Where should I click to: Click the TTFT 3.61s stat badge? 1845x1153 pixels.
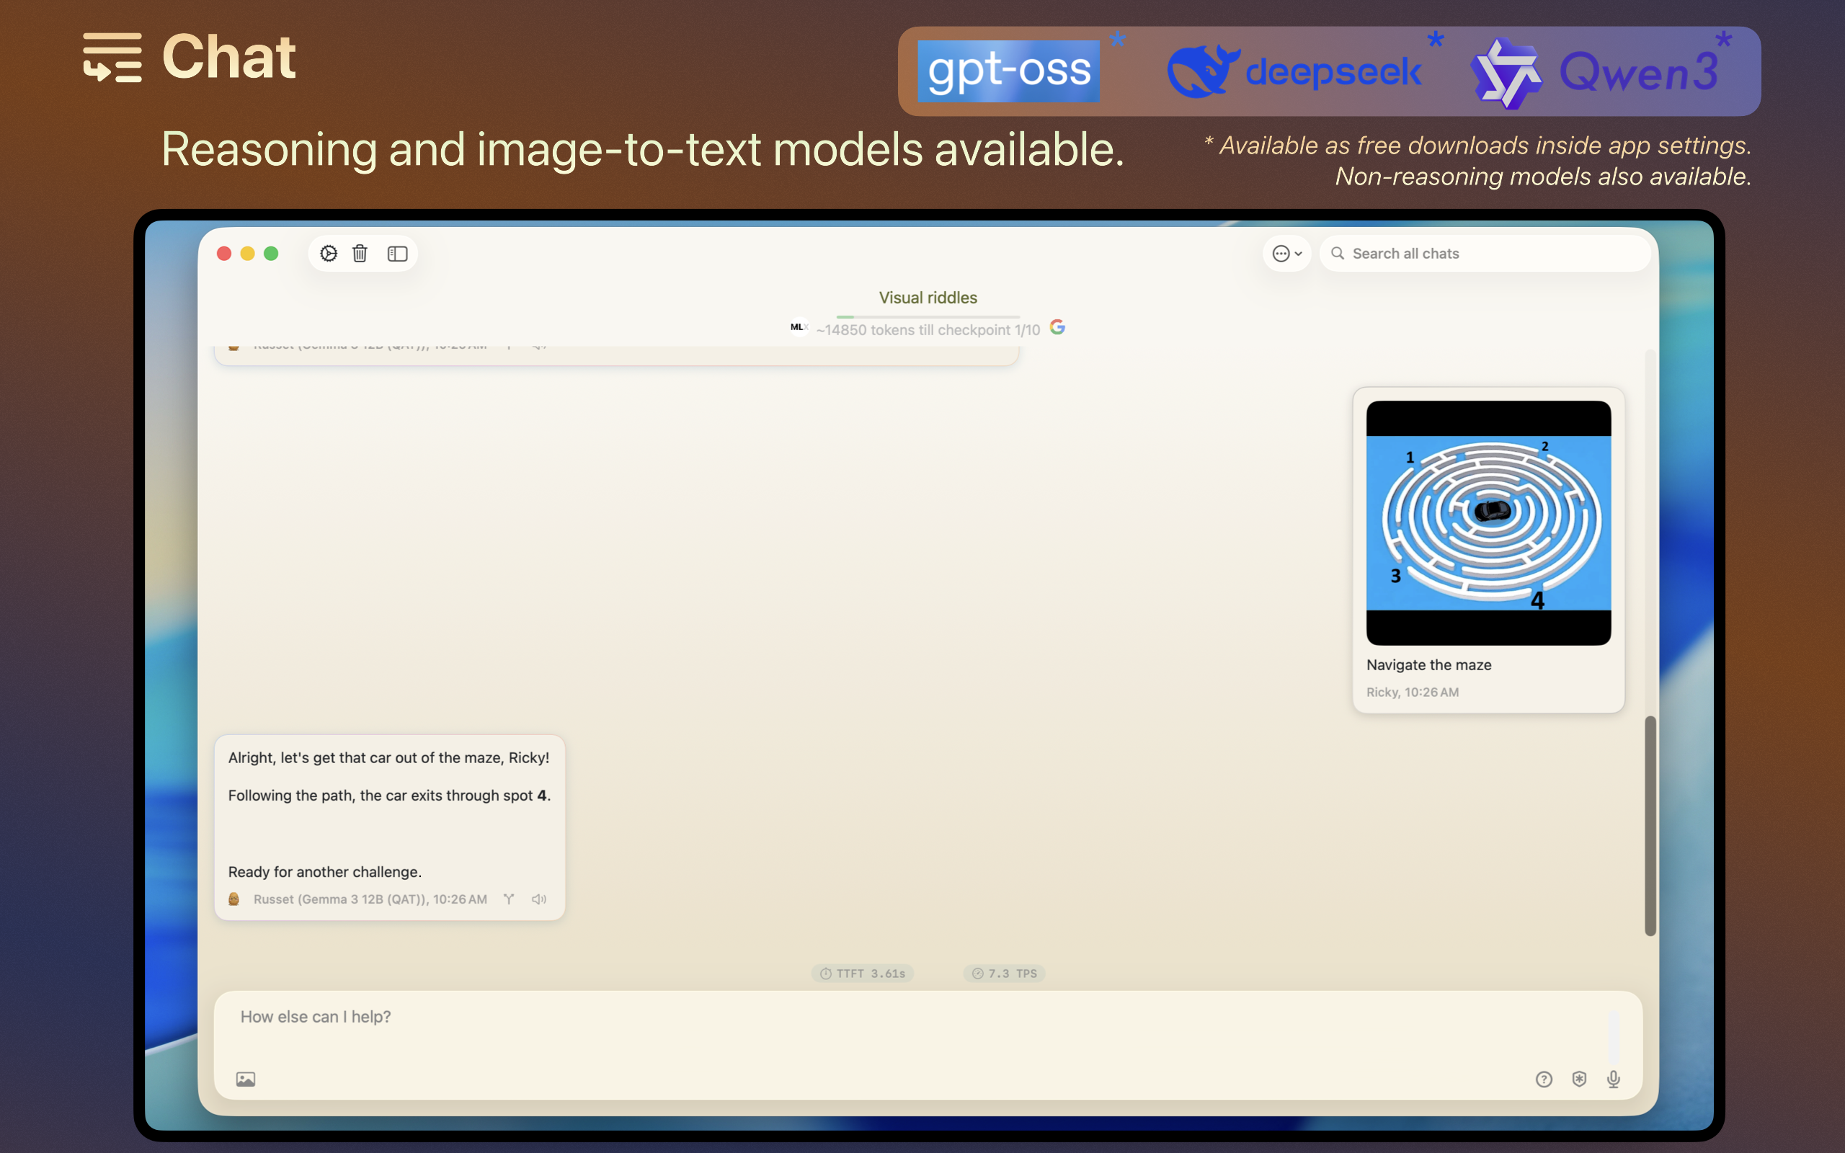pos(862,973)
